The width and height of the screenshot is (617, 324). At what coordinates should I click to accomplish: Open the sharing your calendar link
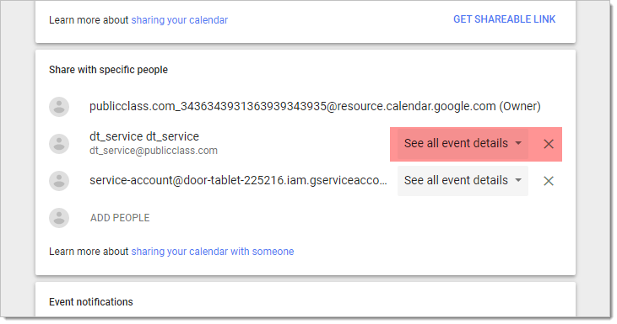coord(180,20)
